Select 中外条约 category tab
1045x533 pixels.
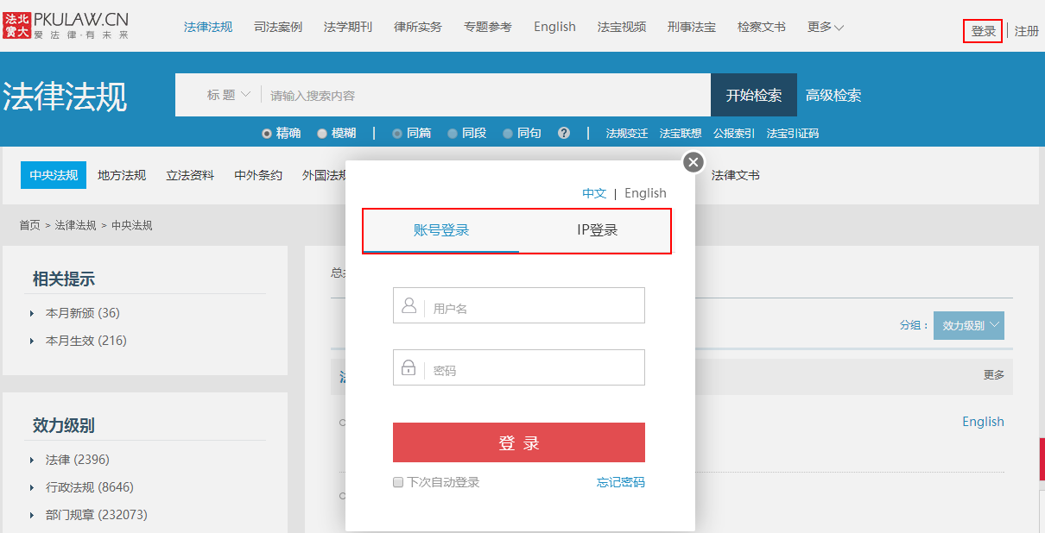pos(258,175)
